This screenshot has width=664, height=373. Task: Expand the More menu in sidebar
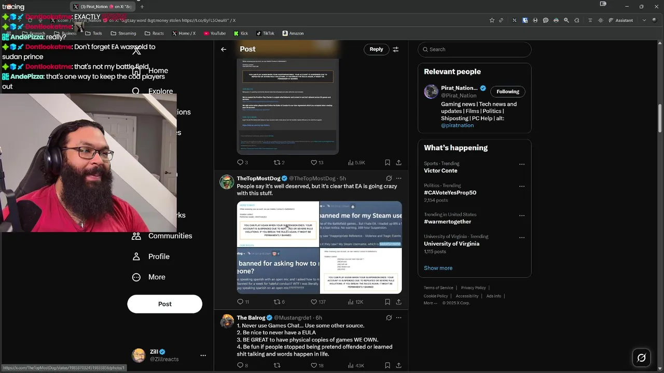pos(148,277)
